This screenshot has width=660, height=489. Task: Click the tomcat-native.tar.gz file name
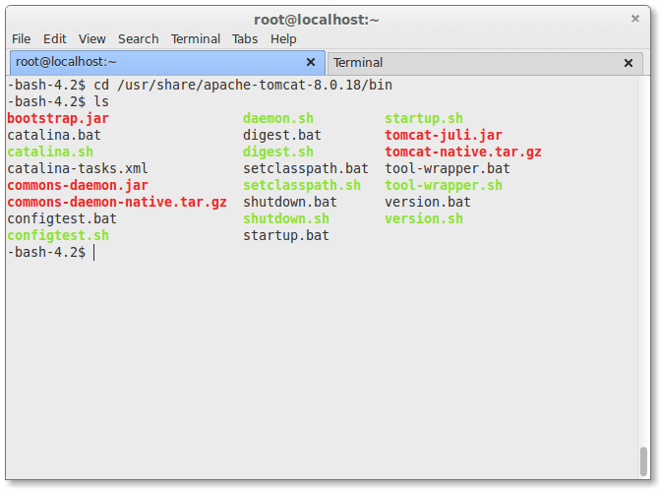pyautogui.click(x=462, y=152)
